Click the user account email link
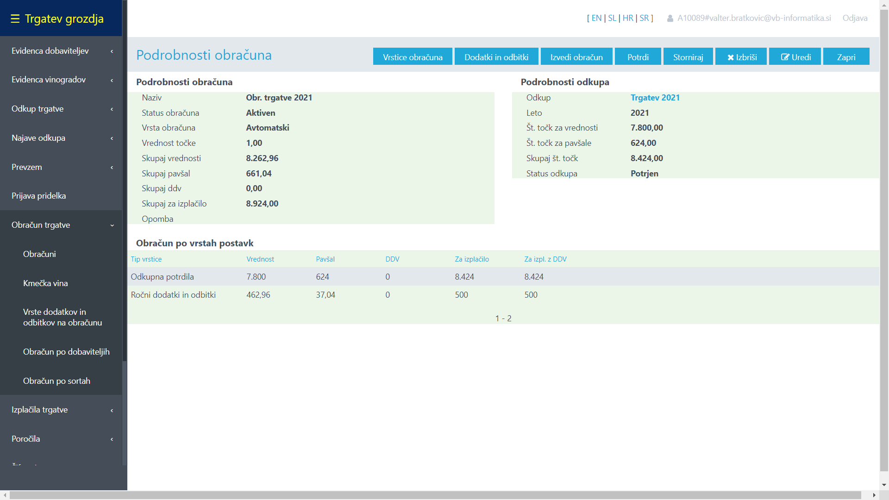Viewport: 889px width, 500px height. (x=754, y=18)
